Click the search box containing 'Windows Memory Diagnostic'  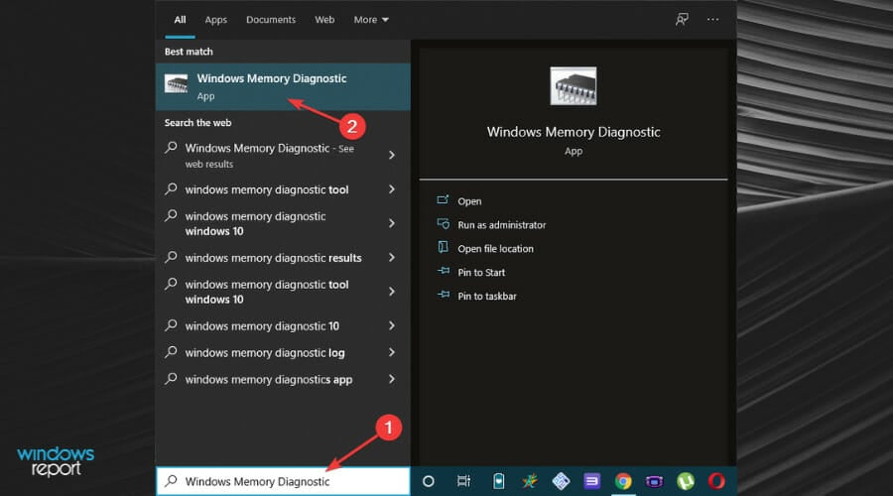[283, 481]
